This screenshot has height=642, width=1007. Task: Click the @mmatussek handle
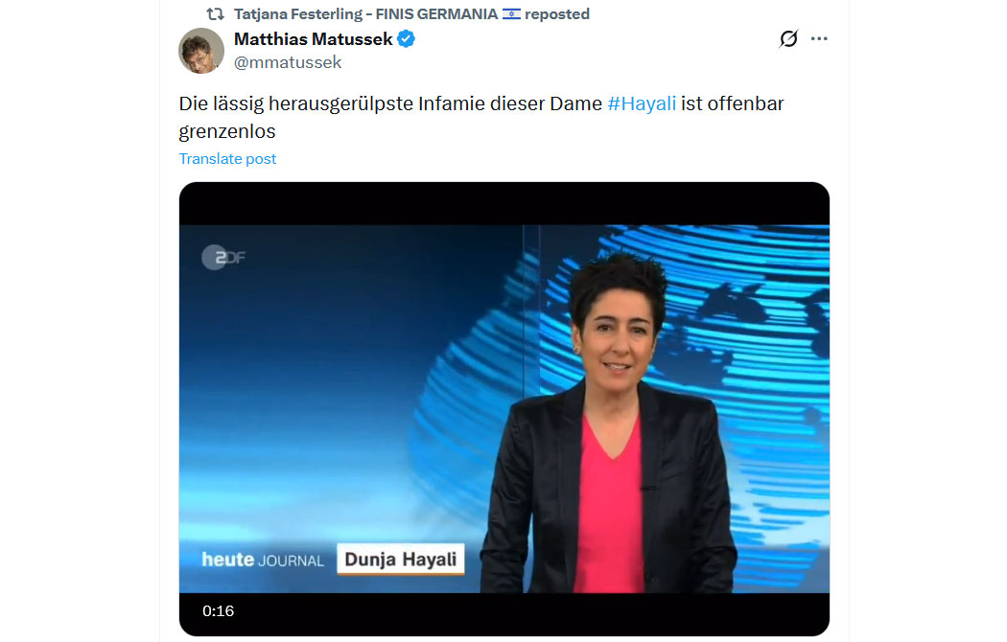click(x=288, y=62)
